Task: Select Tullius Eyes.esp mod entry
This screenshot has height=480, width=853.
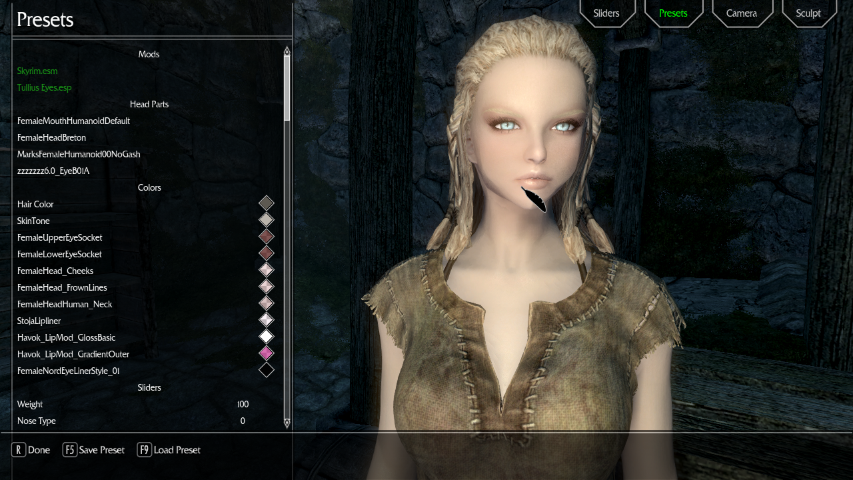Action: pyautogui.click(x=44, y=87)
